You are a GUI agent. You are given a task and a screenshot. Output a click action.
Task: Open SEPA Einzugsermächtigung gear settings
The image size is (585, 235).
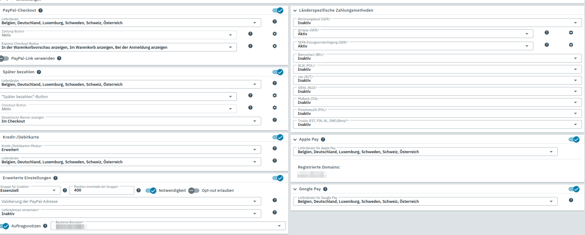(571, 45)
